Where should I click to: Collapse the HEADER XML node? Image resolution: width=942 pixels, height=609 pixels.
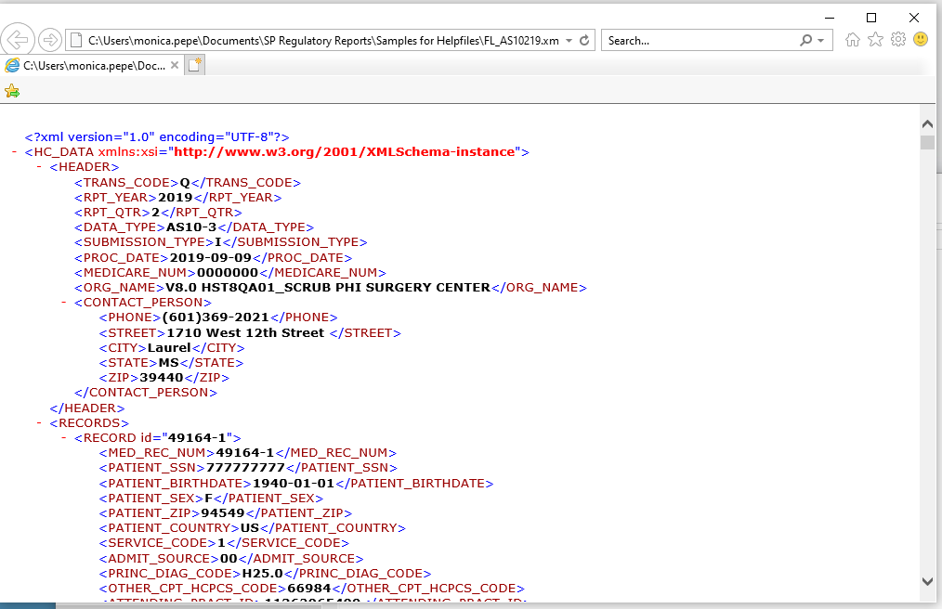click(x=40, y=167)
